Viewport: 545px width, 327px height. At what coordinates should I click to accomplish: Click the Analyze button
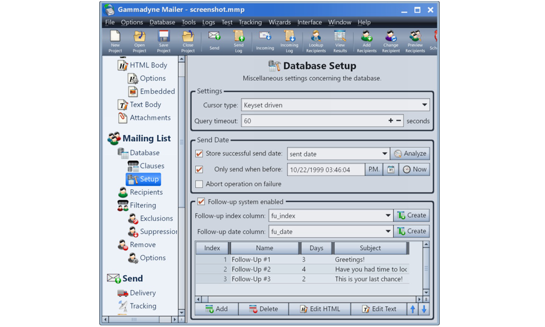click(x=410, y=154)
